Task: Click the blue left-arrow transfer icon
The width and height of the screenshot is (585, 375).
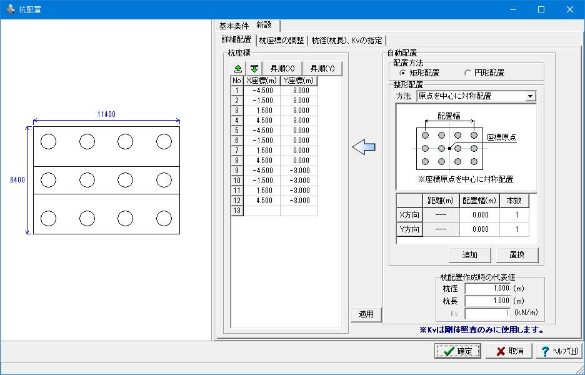Action: (364, 147)
